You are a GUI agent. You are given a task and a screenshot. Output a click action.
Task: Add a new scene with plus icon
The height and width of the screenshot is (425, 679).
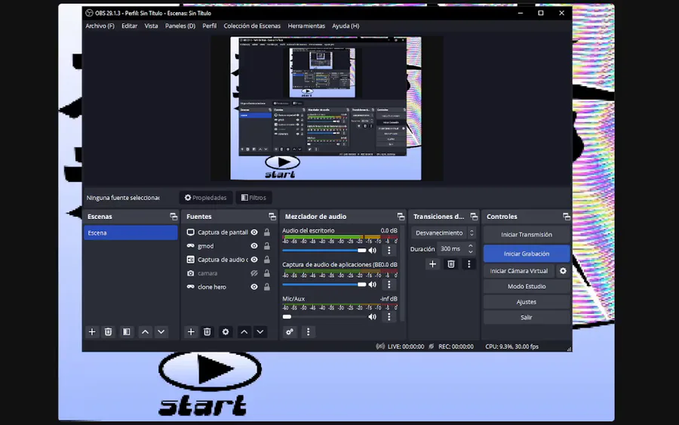coord(92,332)
